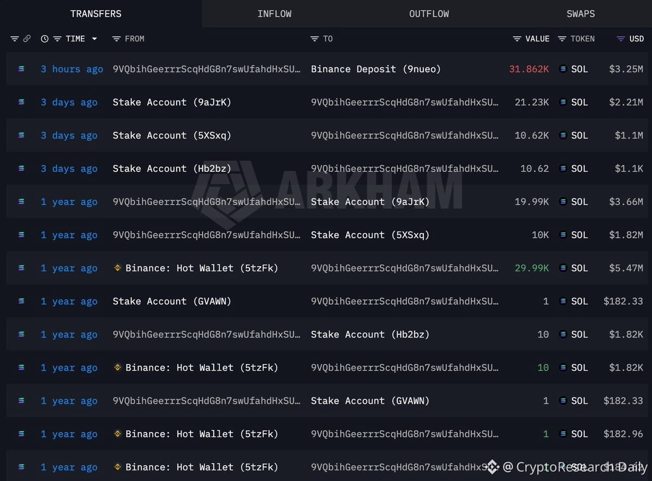Open the SWAPS tab
The width and height of the screenshot is (652, 481).
(x=580, y=14)
